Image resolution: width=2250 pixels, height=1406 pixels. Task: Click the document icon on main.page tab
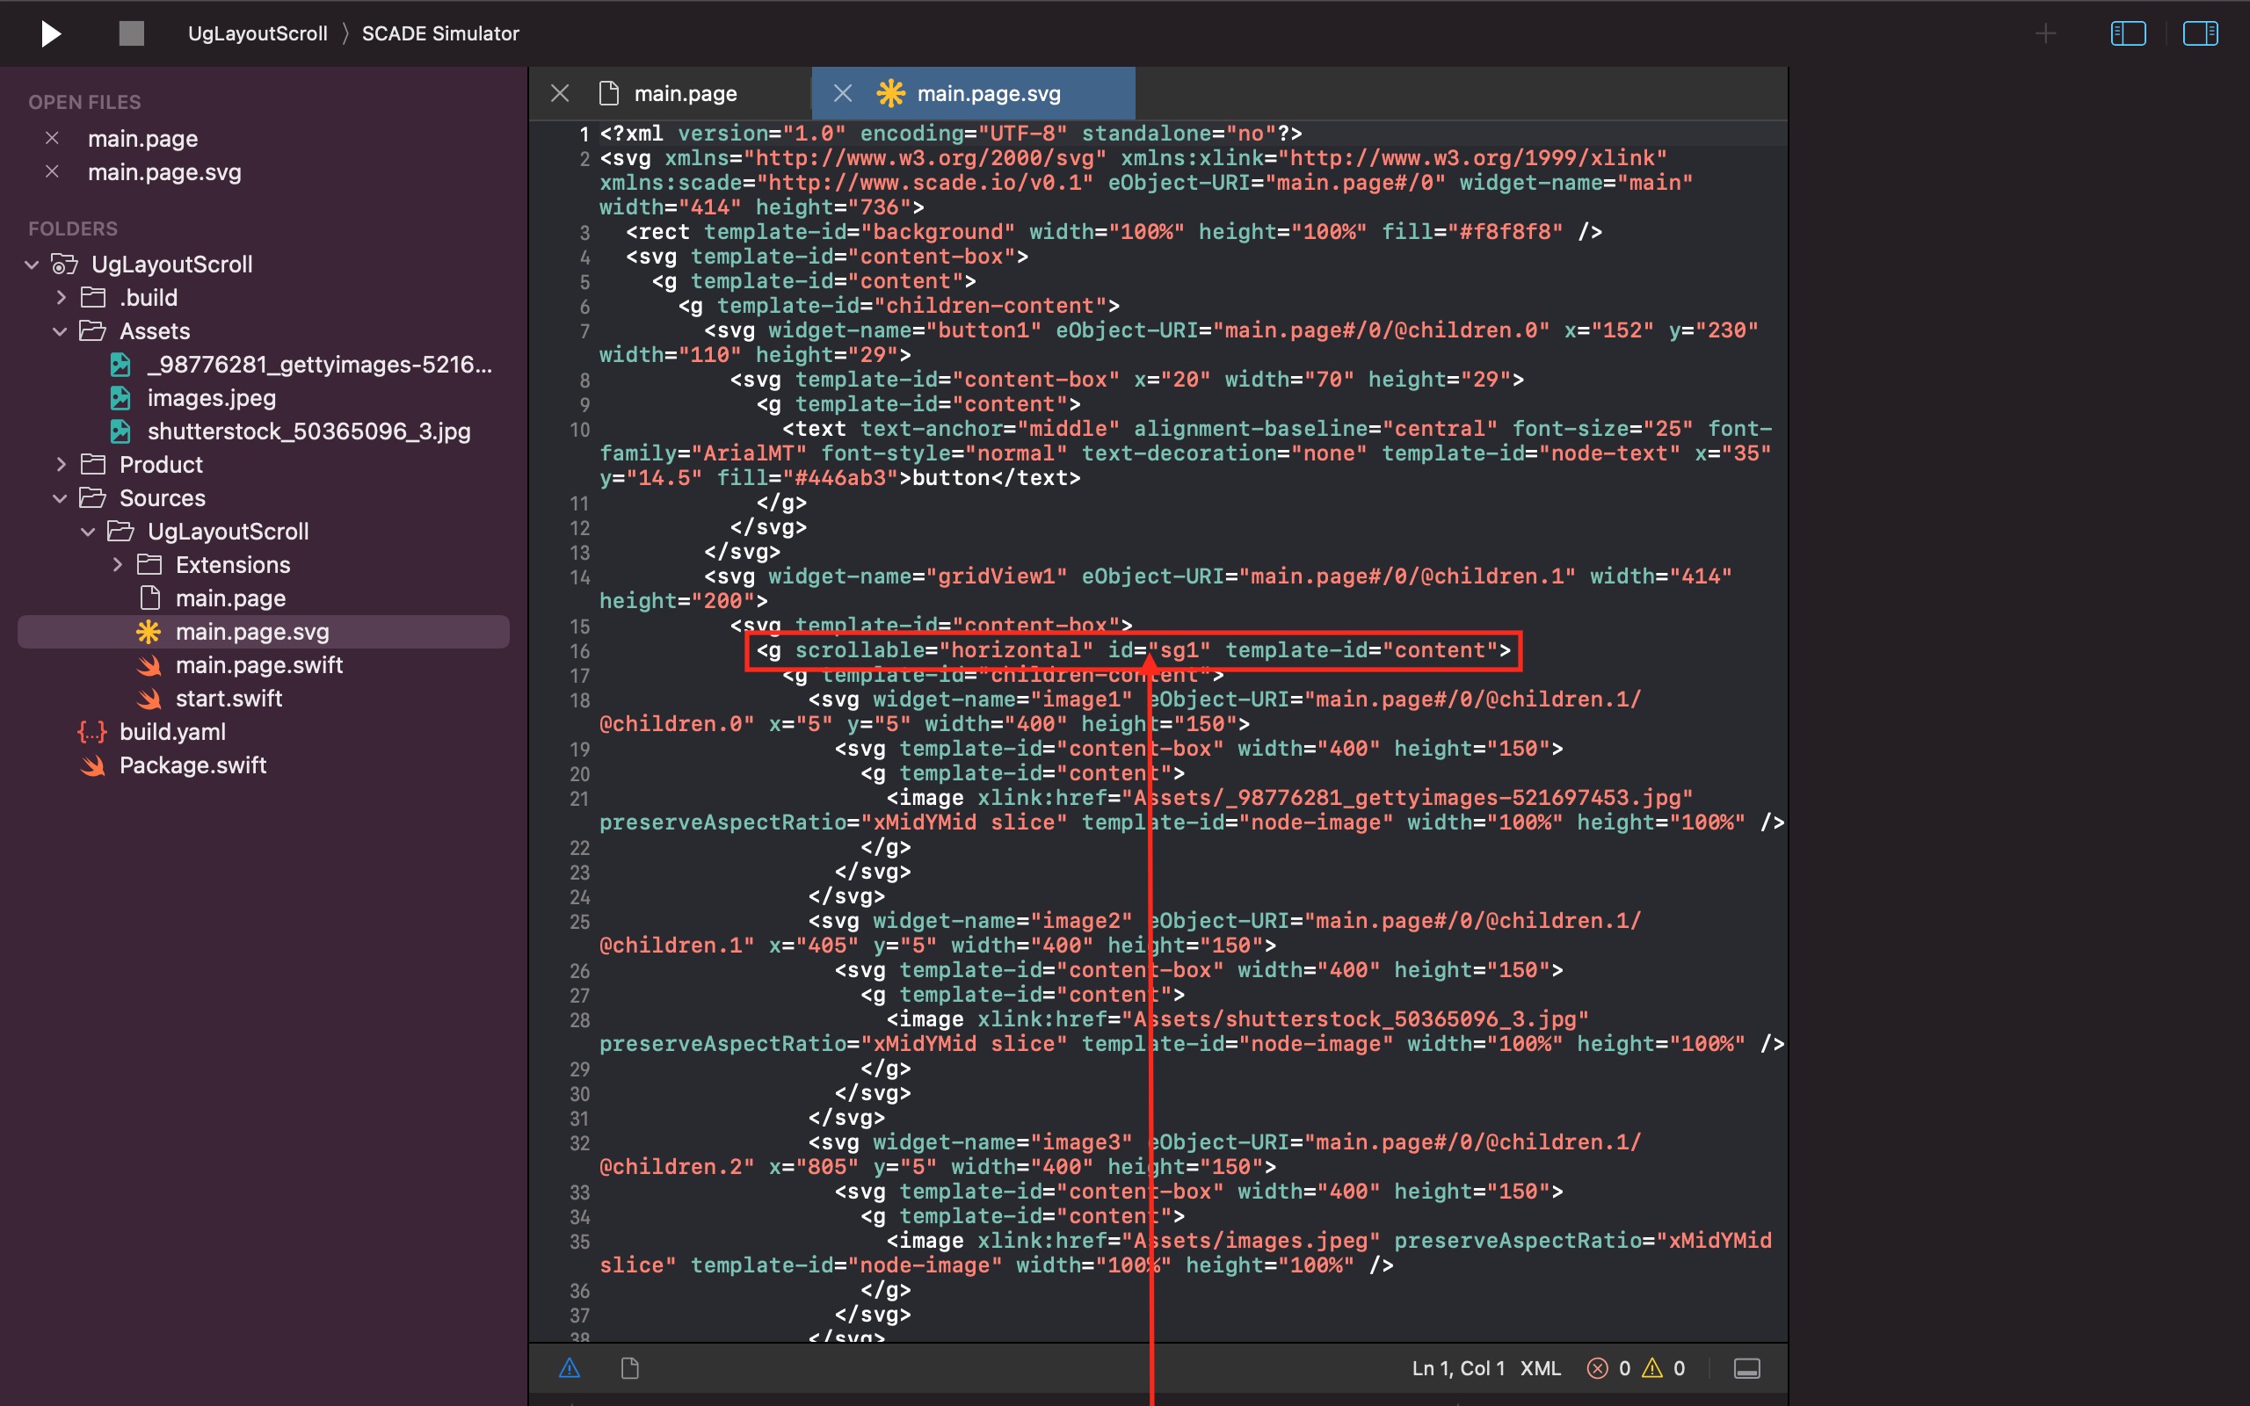609,93
